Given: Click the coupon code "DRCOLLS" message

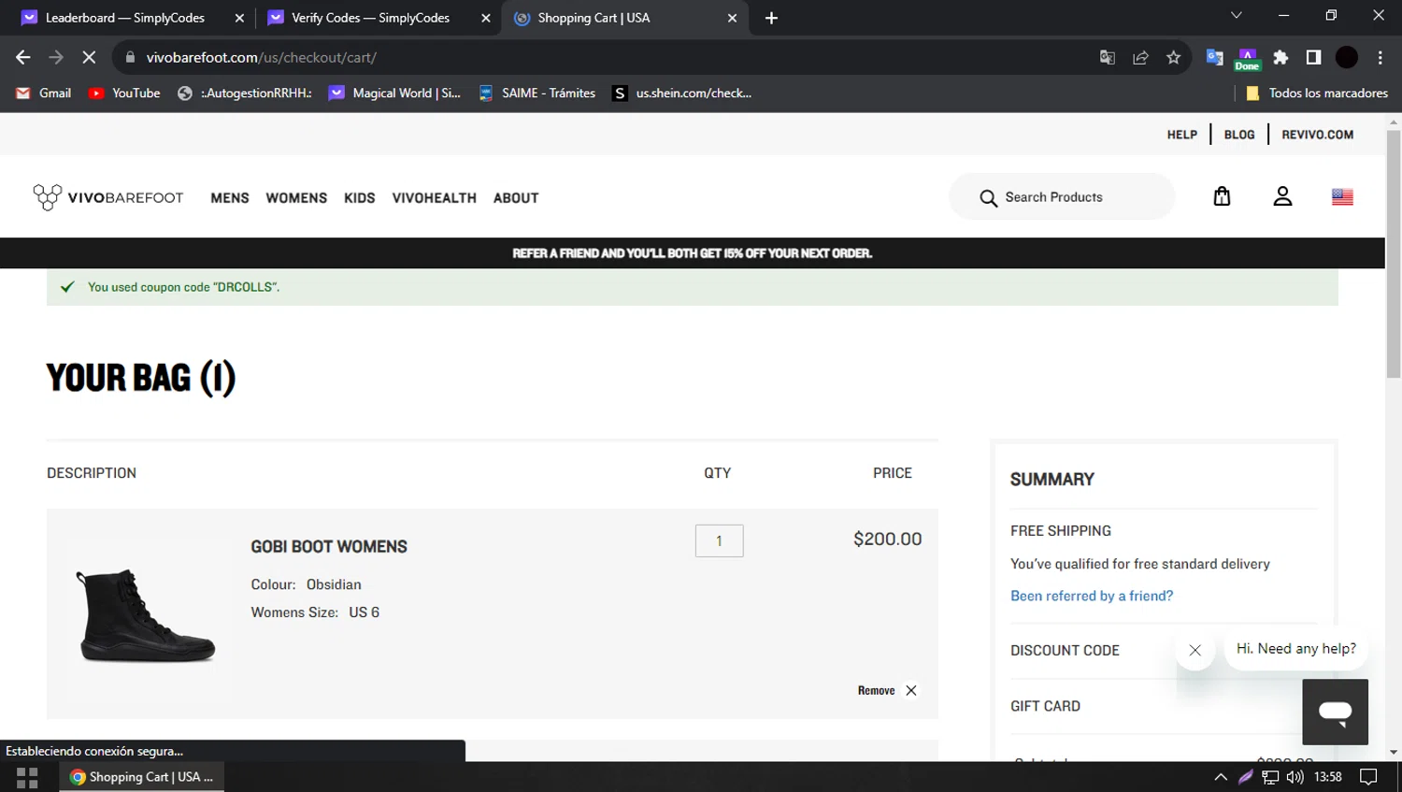Looking at the screenshot, I should click(x=183, y=287).
